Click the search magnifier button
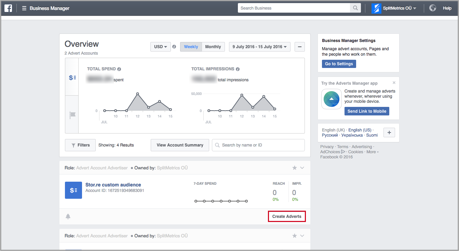The width and height of the screenshot is (459, 251). tap(355, 8)
